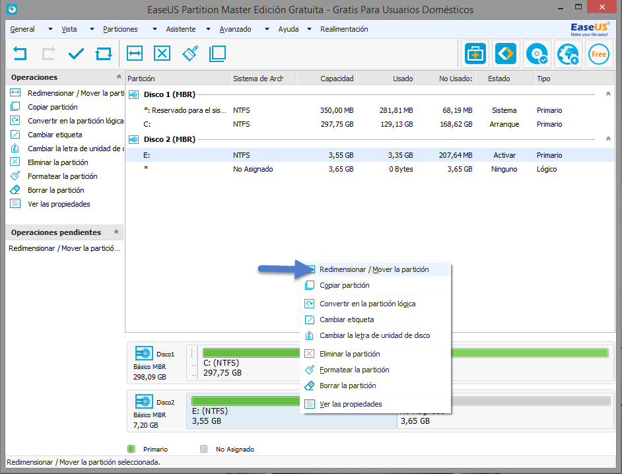Screen dimensions: 622x474
Task: Click the Disco2 drive icon in disk map
Action: click(144, 401)
